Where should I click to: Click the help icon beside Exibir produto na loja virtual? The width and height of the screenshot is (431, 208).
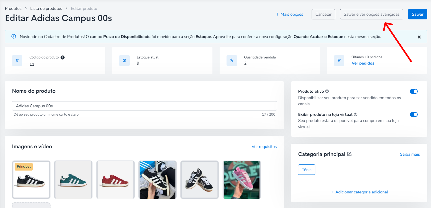pos(355,114)
